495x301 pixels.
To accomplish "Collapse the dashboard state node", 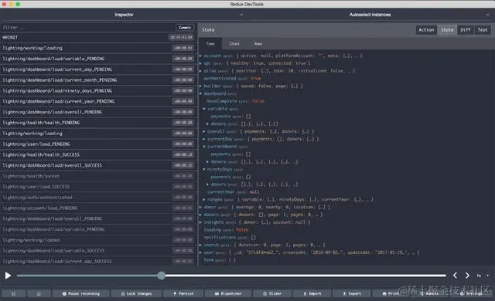I will coord(200,93).
